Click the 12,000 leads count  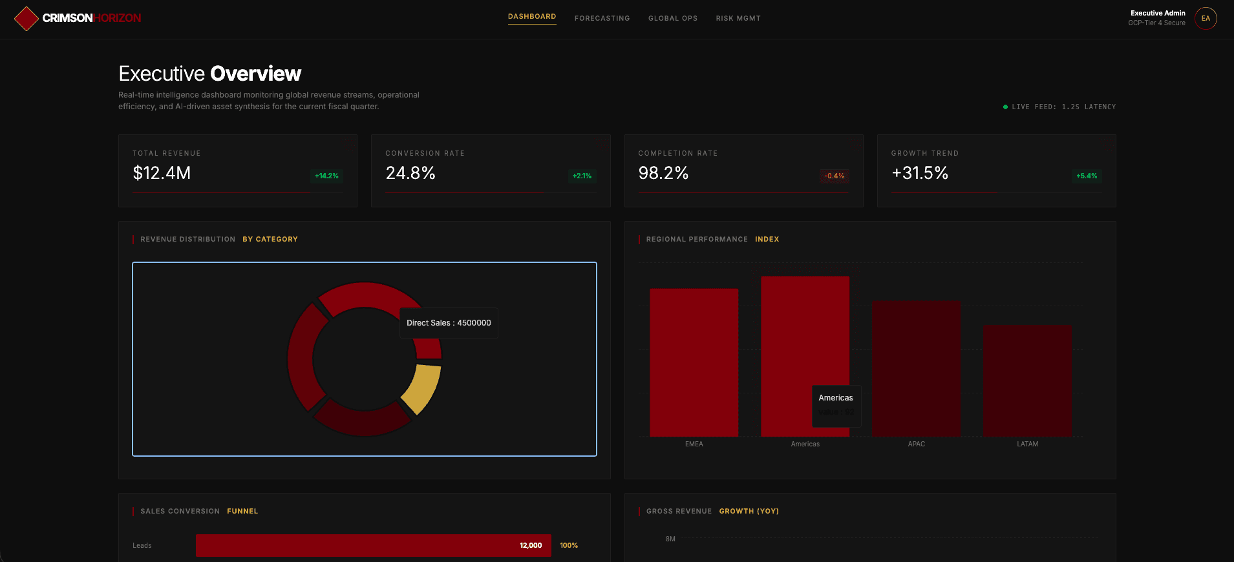[x=531, y=546]
